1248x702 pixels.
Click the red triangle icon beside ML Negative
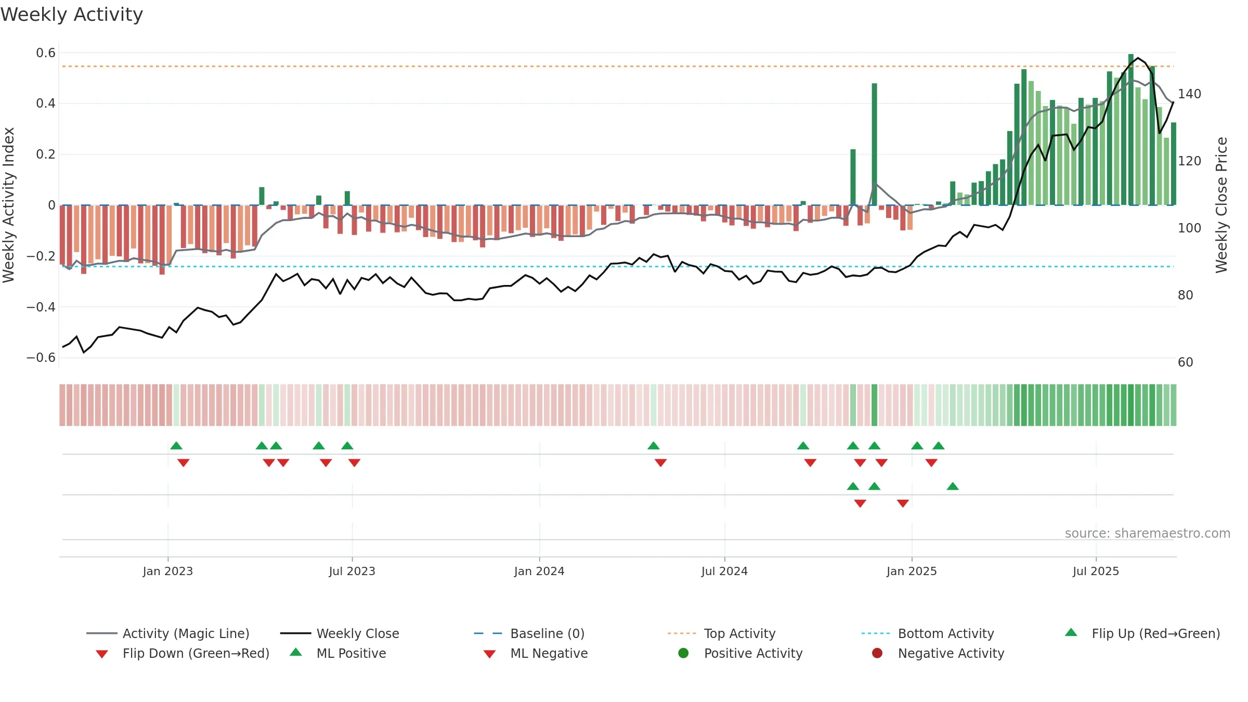click(x=490, y=654)
